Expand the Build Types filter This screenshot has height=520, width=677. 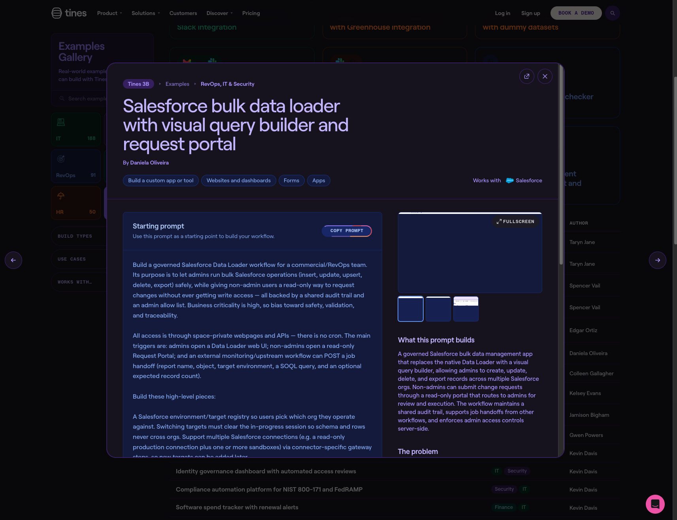pos(79,236)
